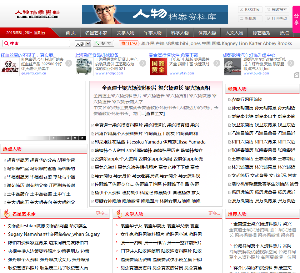Click 国鑫黄金 ad thumbnail
300x273 pixels.
click(x=158, y=67)
